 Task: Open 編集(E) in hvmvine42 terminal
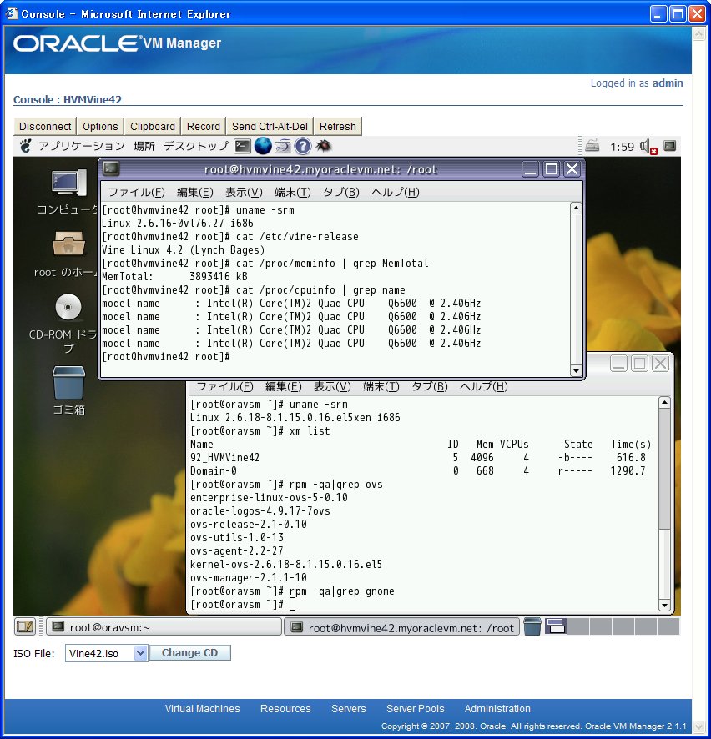pos(194,193)
